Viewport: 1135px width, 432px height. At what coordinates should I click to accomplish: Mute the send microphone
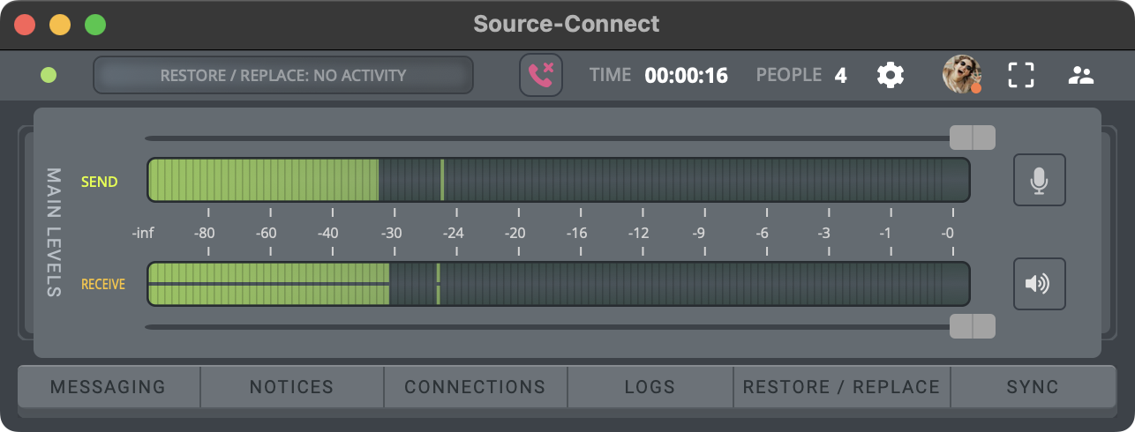click(x=1039, y=180)
